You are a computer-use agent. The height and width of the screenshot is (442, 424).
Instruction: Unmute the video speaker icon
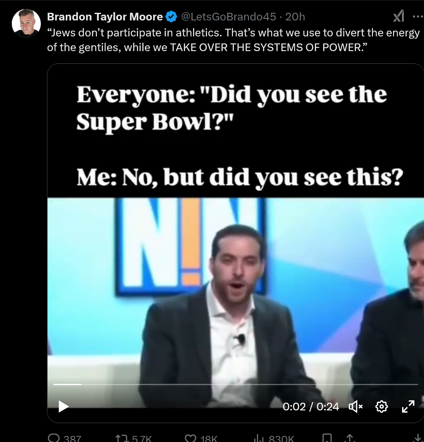tap(356, 407)
